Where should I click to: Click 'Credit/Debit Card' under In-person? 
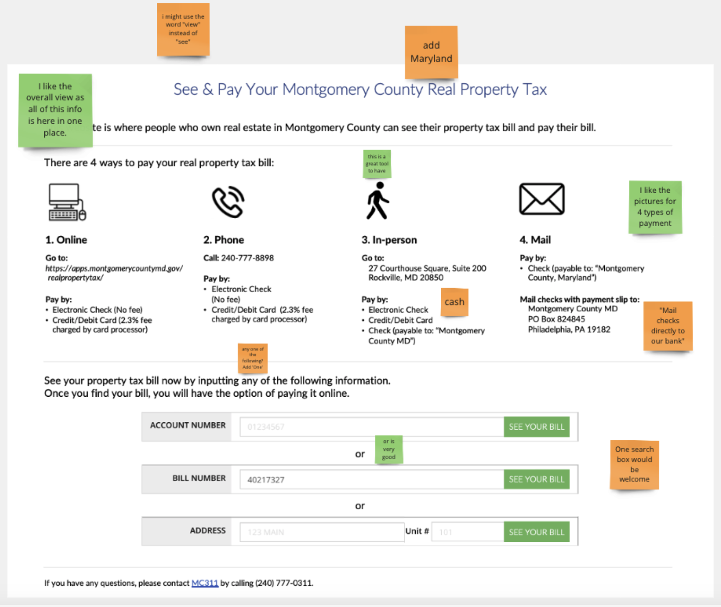click(x=400, y=320)
